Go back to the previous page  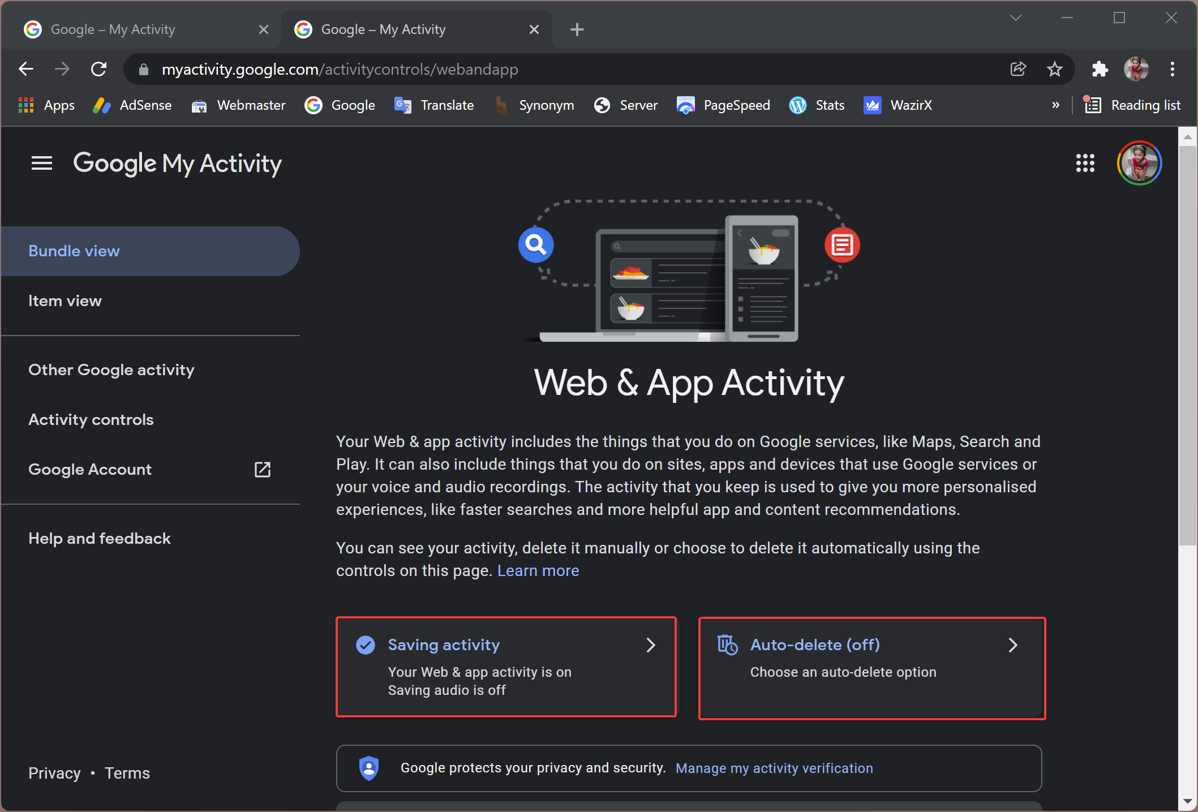pos(26,69)
